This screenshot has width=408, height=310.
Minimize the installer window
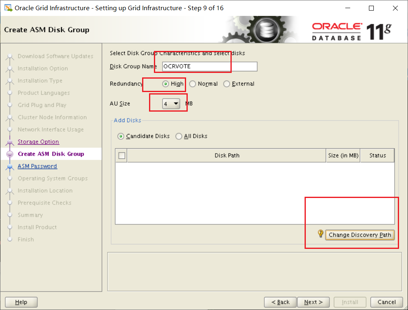click(x=348, y=8)
